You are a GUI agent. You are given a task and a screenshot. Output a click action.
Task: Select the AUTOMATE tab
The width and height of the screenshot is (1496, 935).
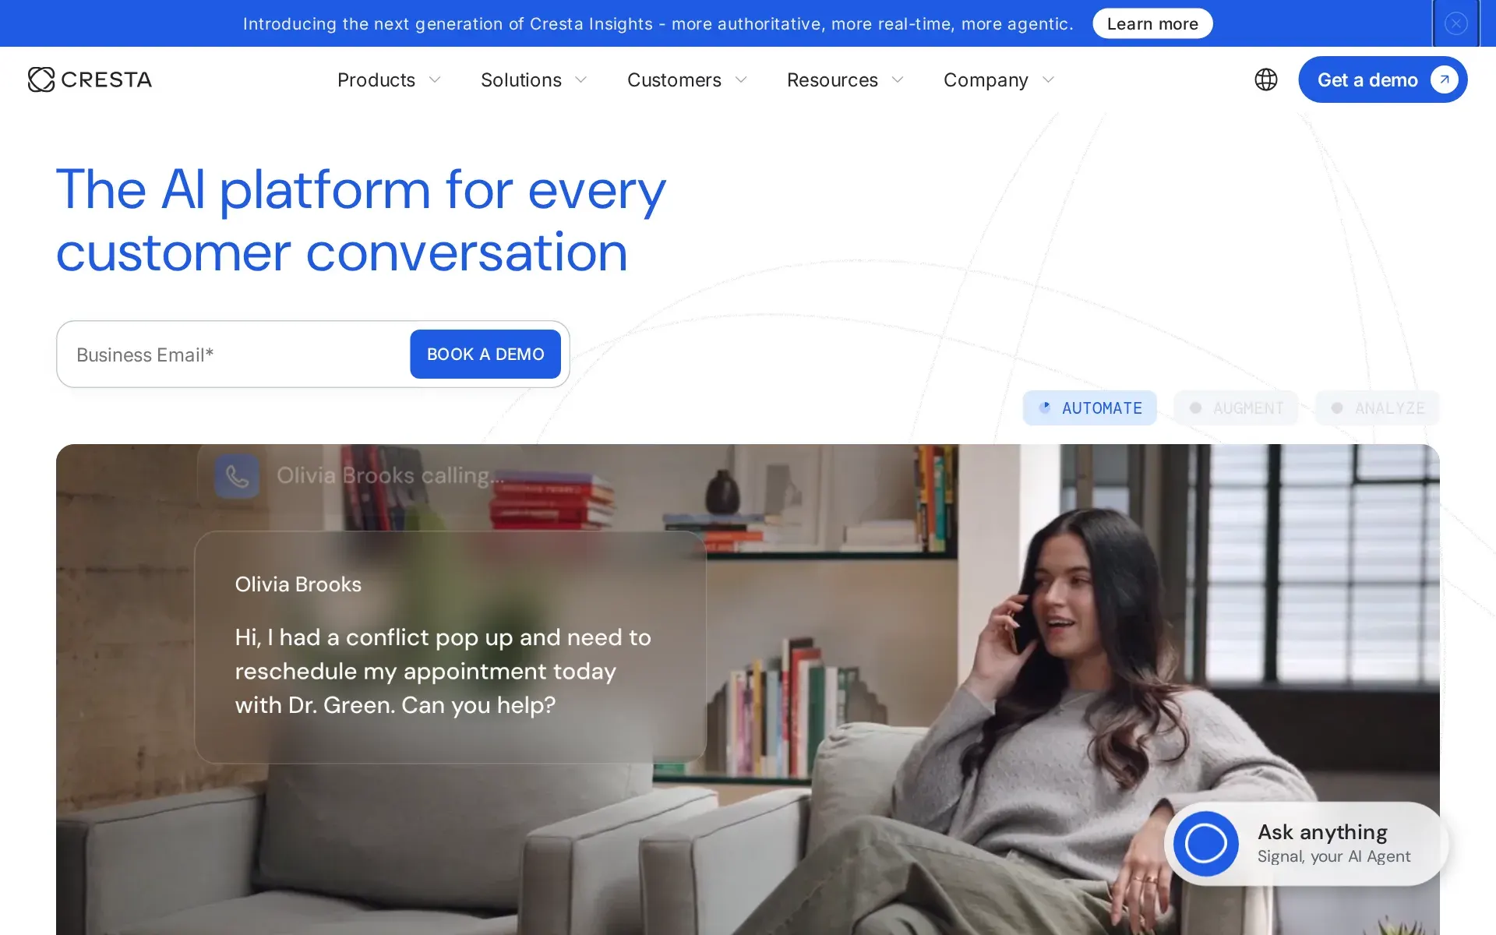(x=1089, y=408)
